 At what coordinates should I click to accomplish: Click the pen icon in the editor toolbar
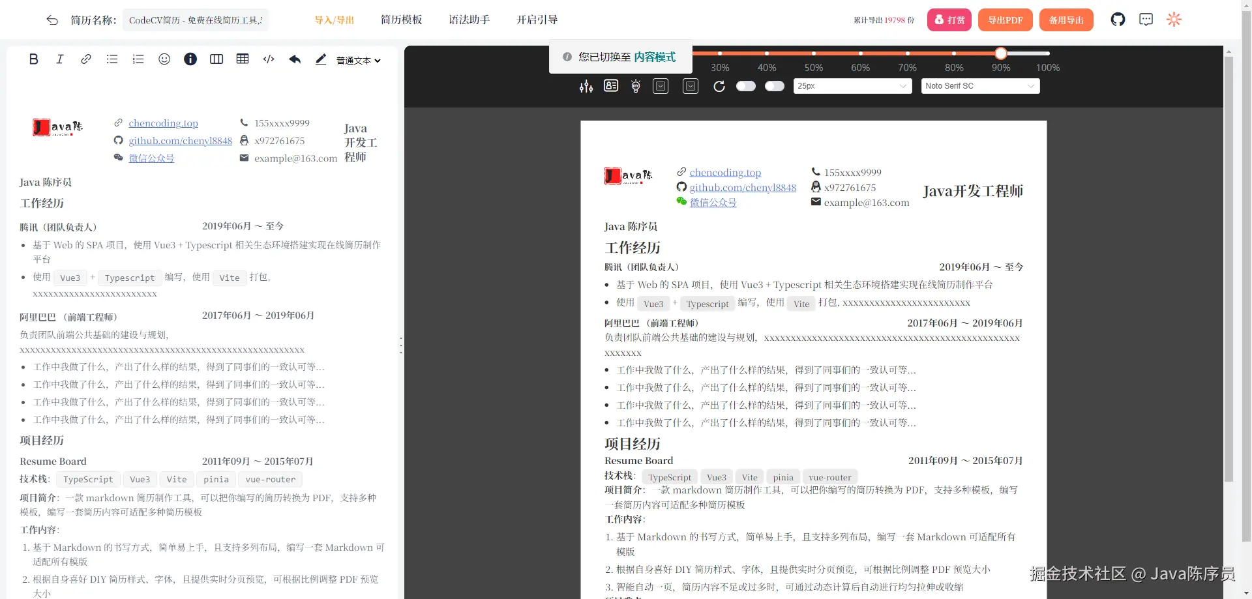[x=321, y=59]
